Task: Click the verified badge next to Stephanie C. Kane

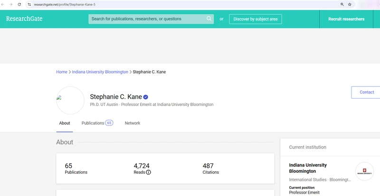Action: [x=146, y=97]
